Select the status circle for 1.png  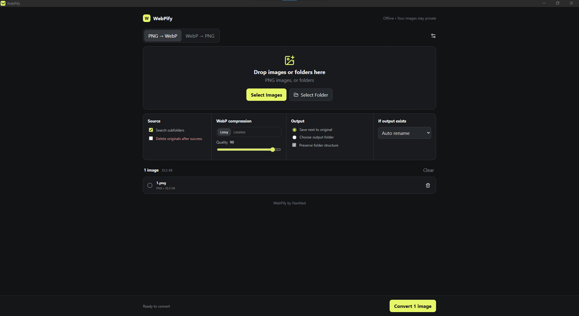pyautogui.click(x=150, y=185)
